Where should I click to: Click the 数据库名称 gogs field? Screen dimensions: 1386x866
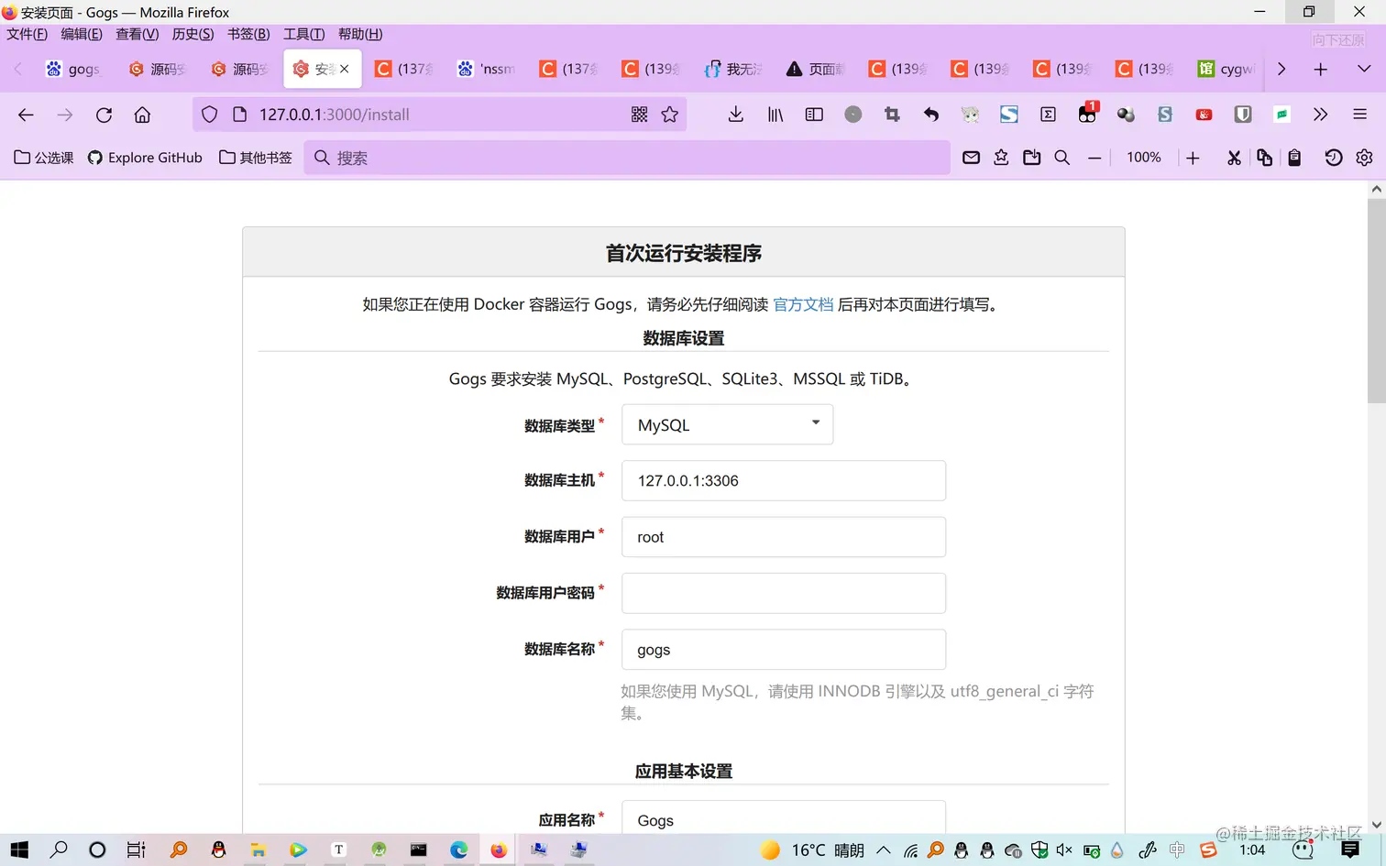coord(784,649)
